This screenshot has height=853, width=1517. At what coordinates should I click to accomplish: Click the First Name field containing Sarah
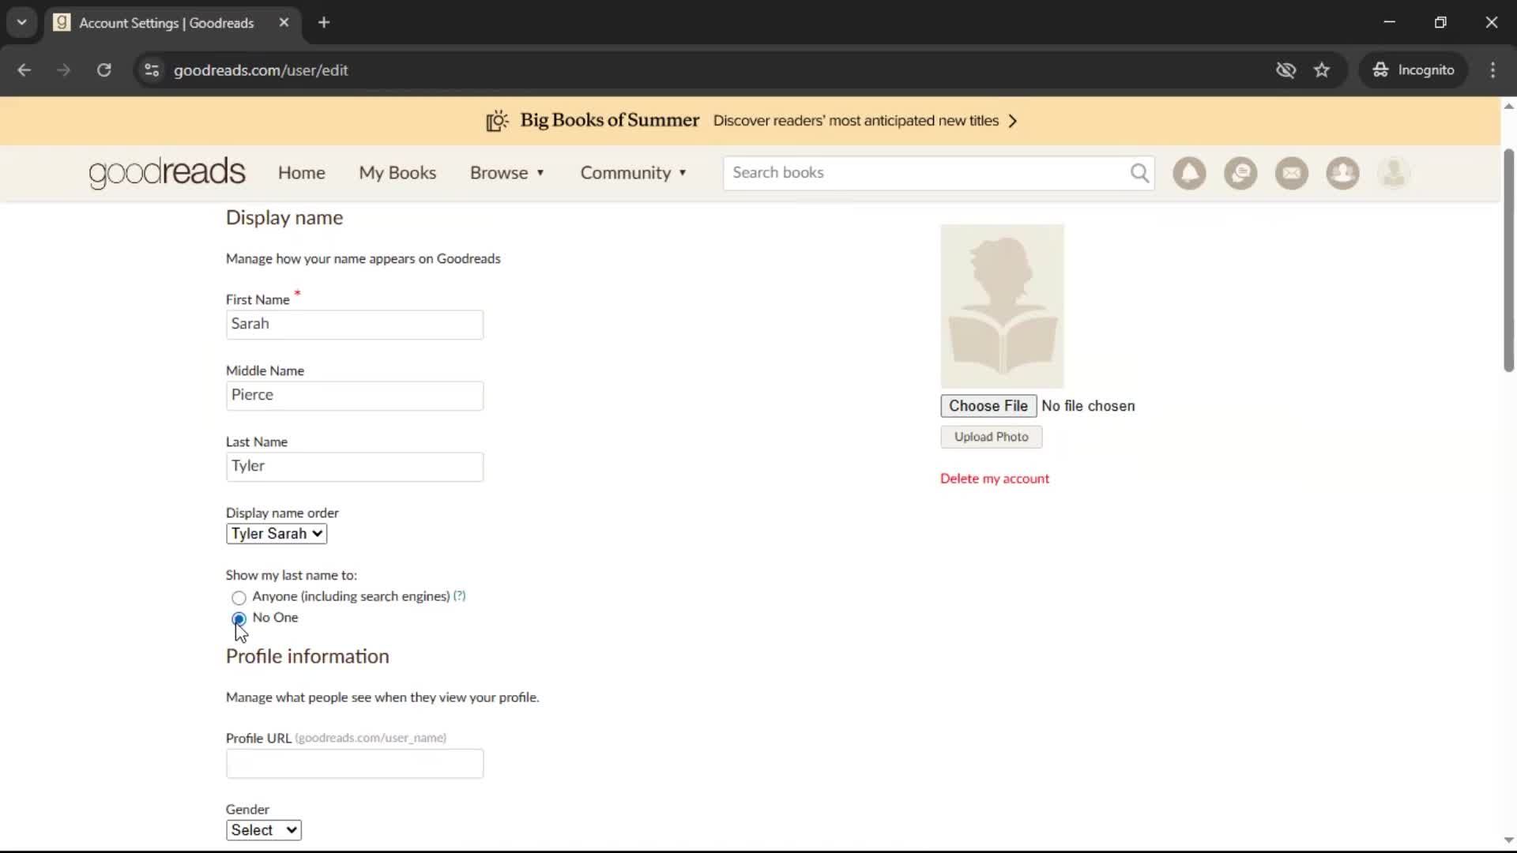coord(355,325)
